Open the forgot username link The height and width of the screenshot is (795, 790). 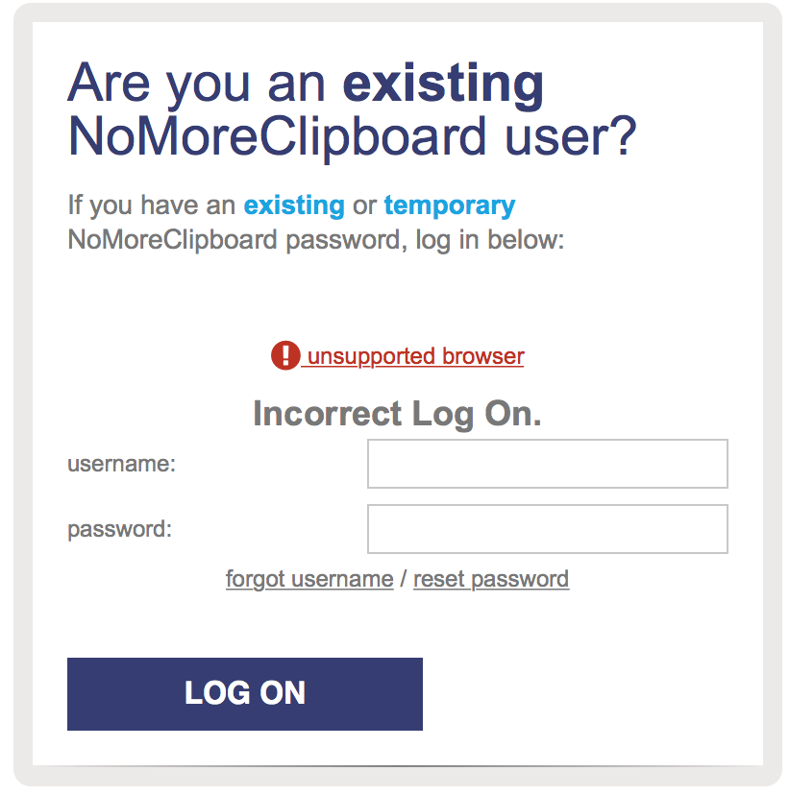click(x=309, y=579)
